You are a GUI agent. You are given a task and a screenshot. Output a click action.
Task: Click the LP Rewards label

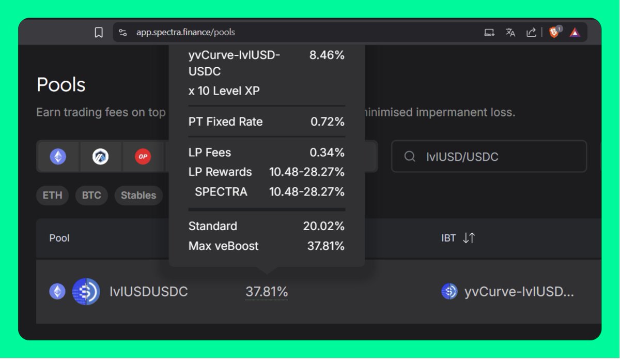tap(220, 172)
